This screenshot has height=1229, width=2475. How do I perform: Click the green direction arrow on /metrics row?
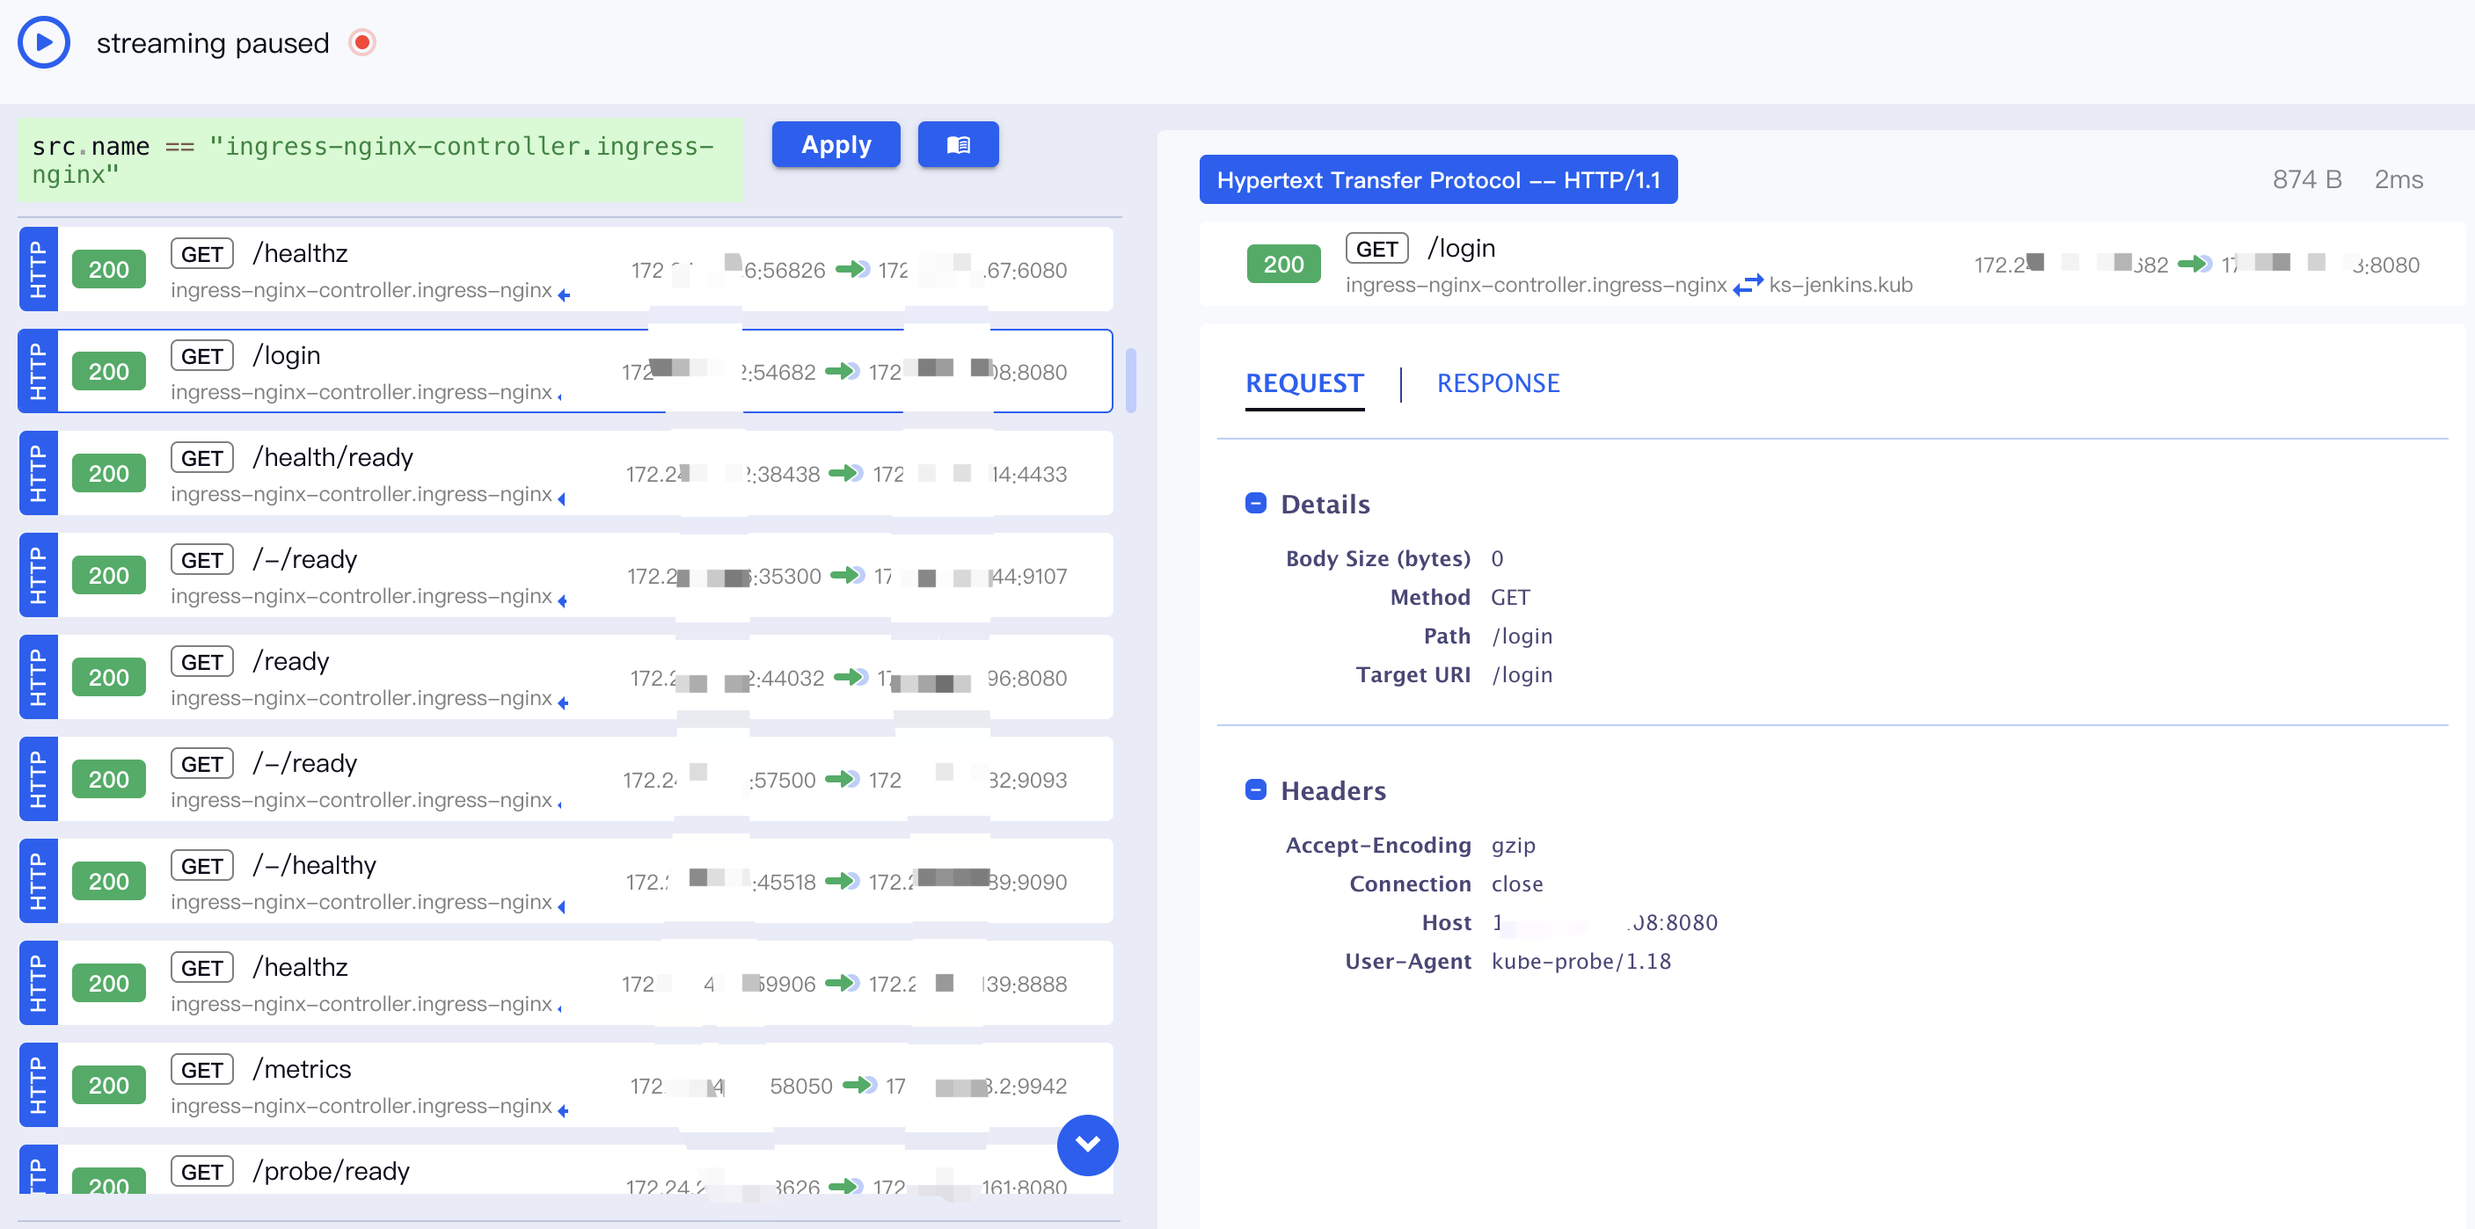(x=859, y=1085)
